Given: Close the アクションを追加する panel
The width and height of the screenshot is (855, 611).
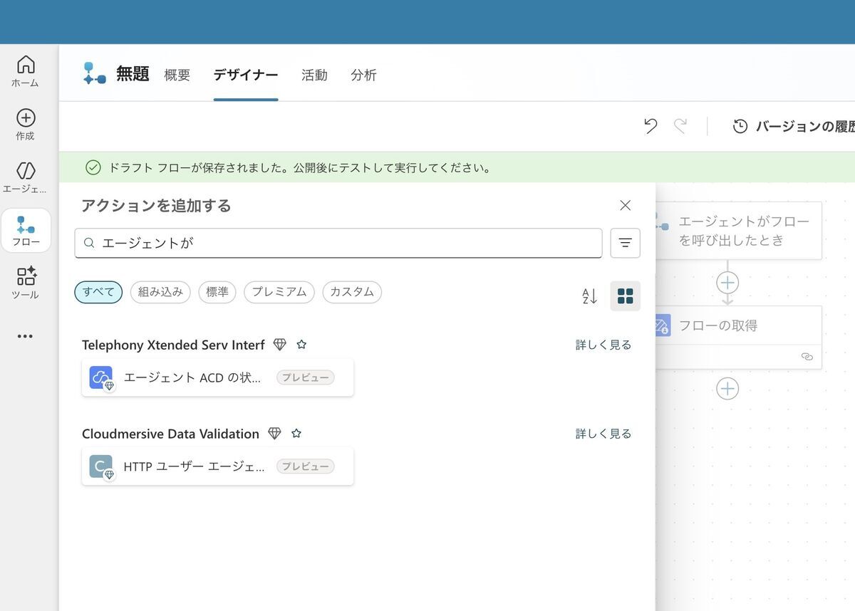Looking at the screenshot, I should point(626,205).
